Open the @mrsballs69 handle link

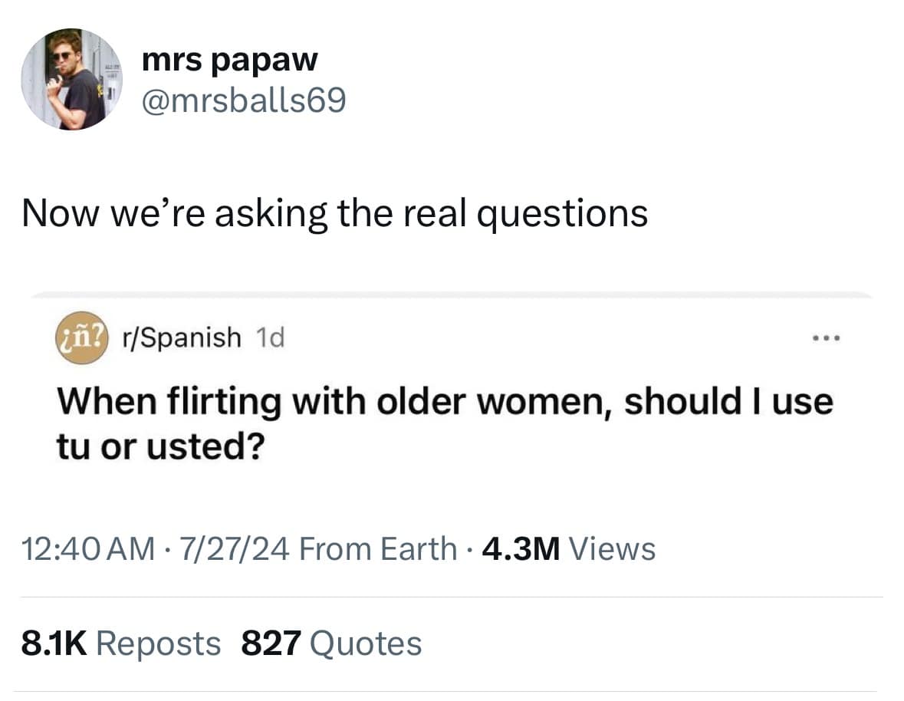244,99
